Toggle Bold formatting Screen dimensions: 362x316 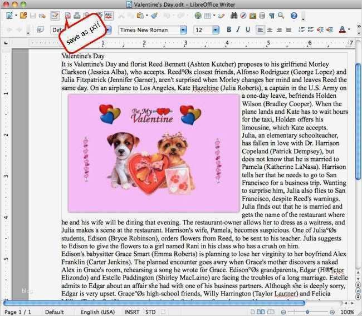coord(228,29)
